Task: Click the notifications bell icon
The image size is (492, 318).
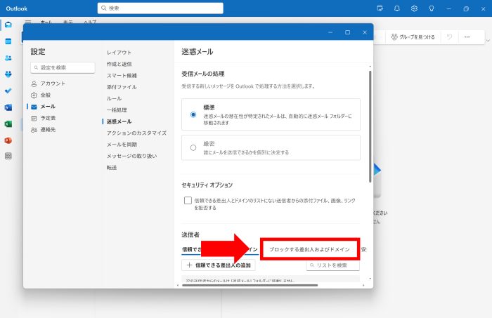Action: (x=397, y=8)
